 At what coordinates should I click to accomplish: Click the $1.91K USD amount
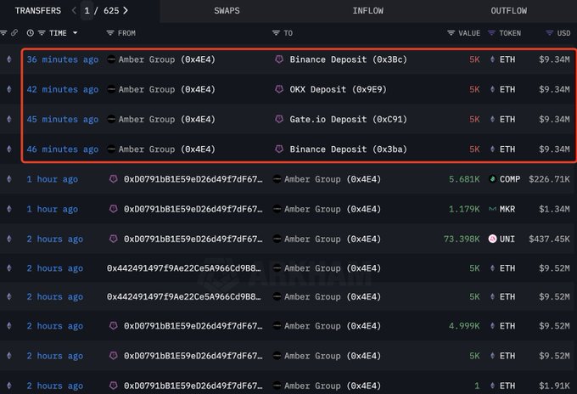554,386
